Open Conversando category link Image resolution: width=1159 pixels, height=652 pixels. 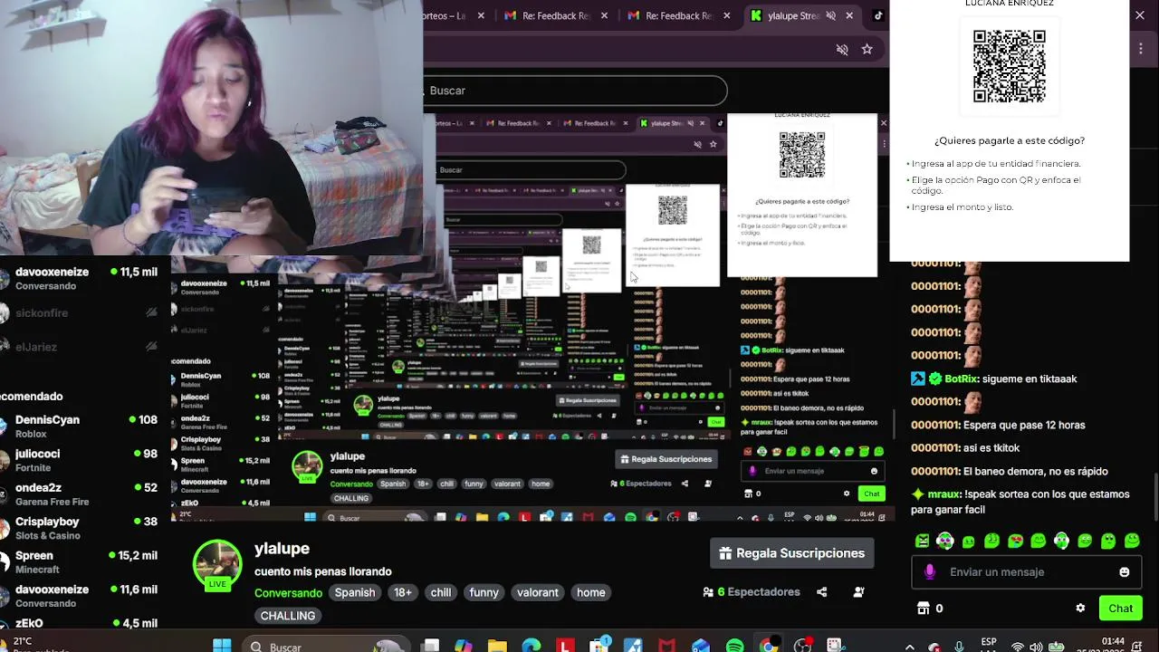coord(288,593)
